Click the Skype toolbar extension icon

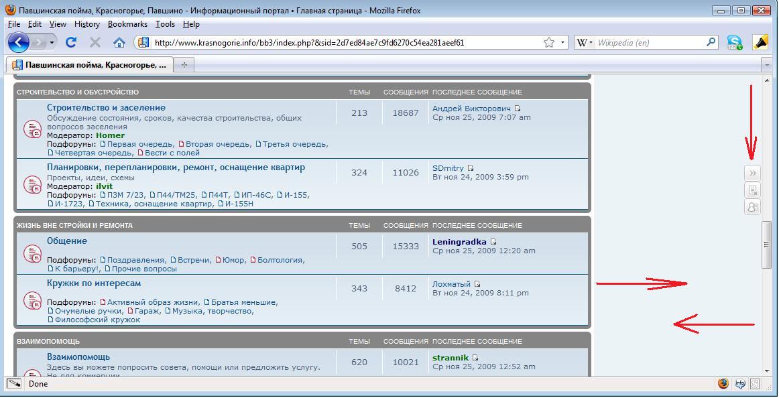(735, 42)
